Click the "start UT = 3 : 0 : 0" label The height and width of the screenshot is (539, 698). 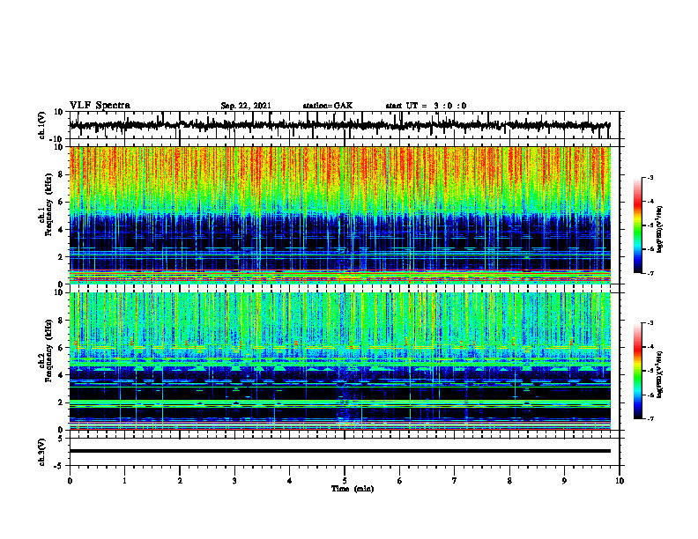[x=426, y=106]
